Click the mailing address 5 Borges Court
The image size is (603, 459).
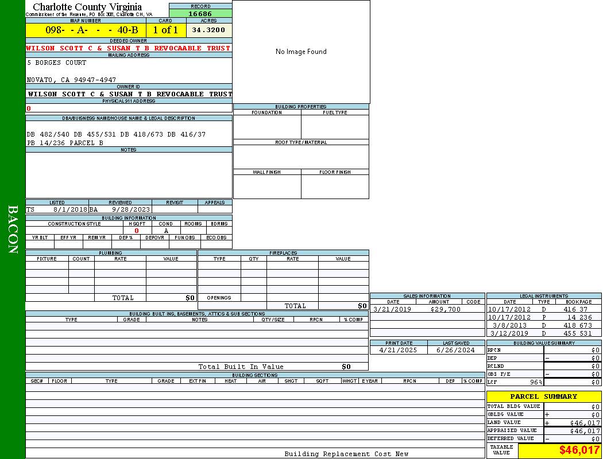[57, 63]
